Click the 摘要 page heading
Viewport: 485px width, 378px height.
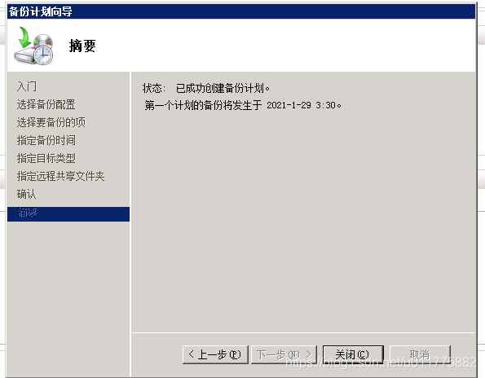(x=82, y=46)
